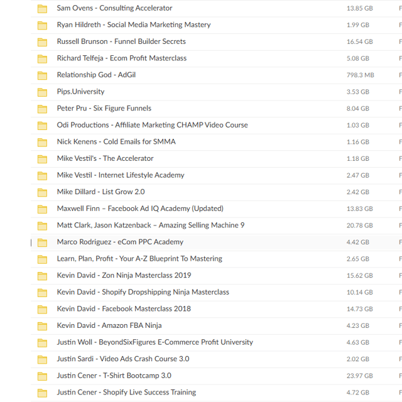Select the folder icon for Zon Ninja Masterclass 2019
Screen dimensions: 402x402
(42, 276)
